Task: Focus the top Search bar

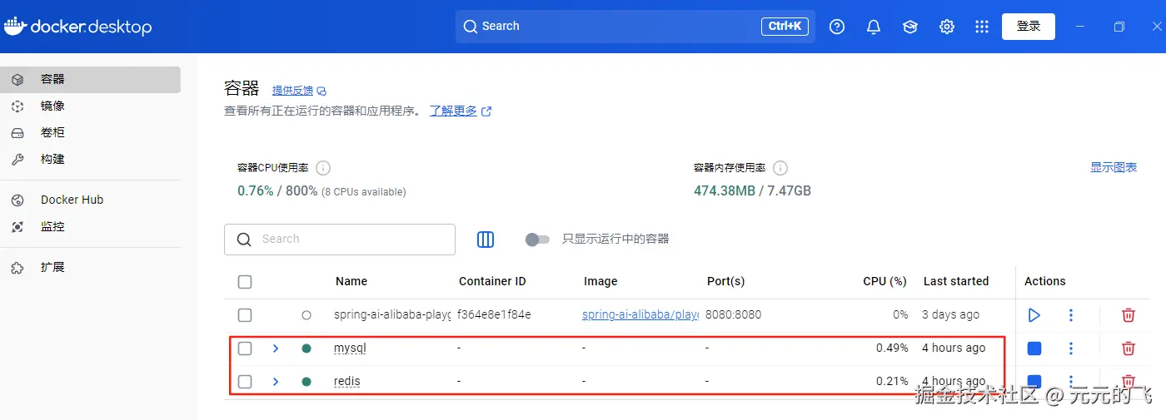Action: [635, 27]
